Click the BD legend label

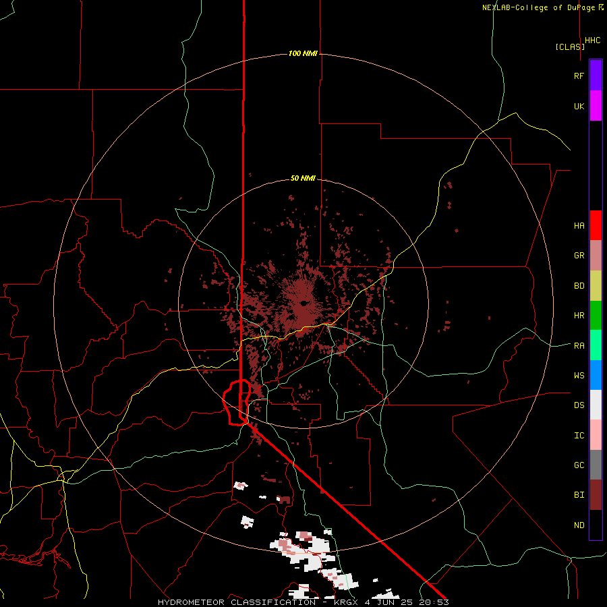point(579,286)
